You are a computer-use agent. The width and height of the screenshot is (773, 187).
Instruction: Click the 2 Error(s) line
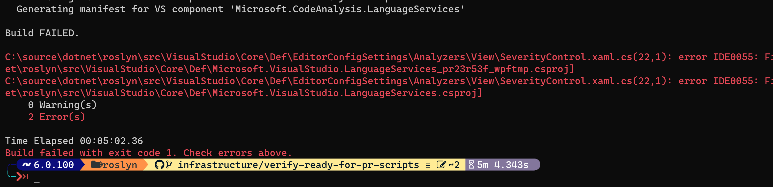coord(57,117)
